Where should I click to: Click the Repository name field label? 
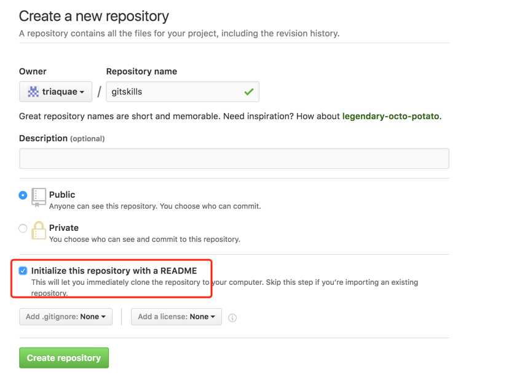click(x=141, y=71)
